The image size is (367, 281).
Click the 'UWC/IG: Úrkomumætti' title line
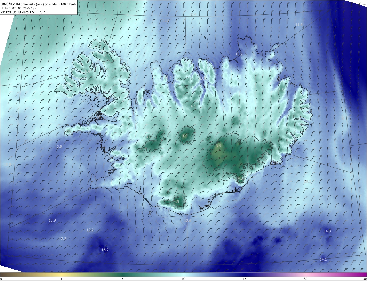coord(38,4)
